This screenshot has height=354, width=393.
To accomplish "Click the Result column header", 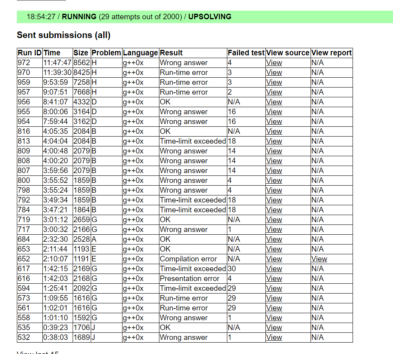I will click(x=171, y=53).
